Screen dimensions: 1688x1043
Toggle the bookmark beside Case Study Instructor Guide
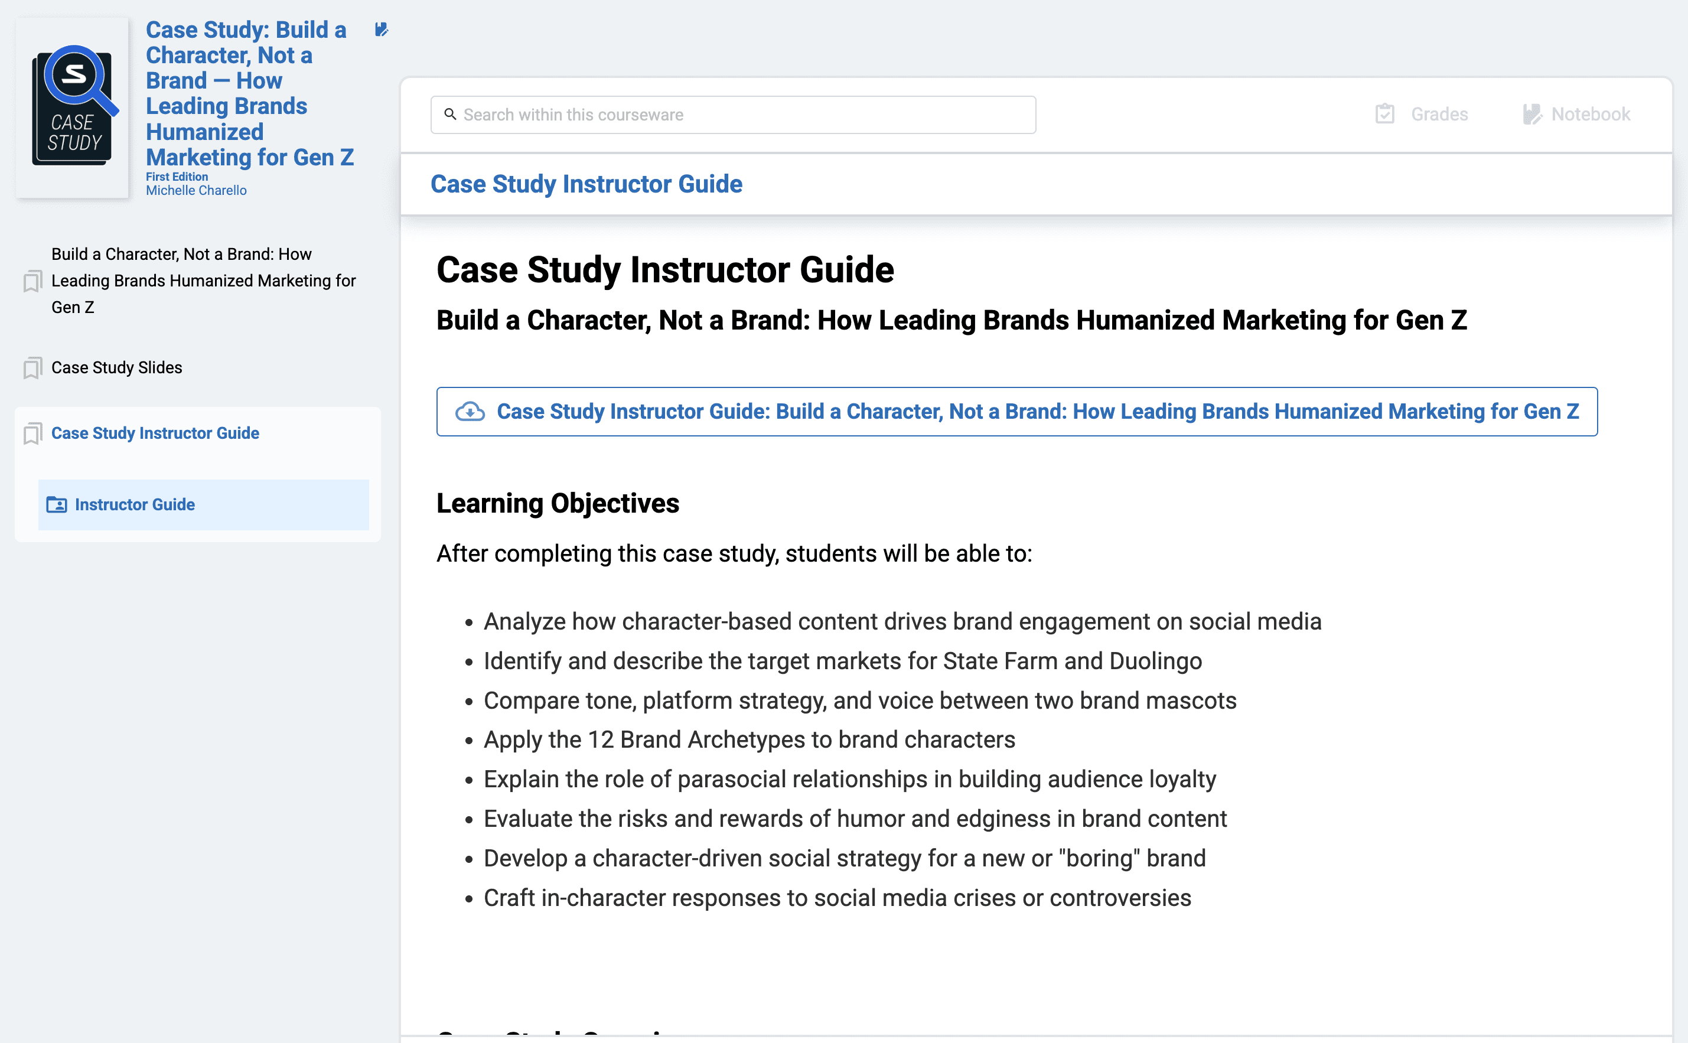(x=32, y=433)
